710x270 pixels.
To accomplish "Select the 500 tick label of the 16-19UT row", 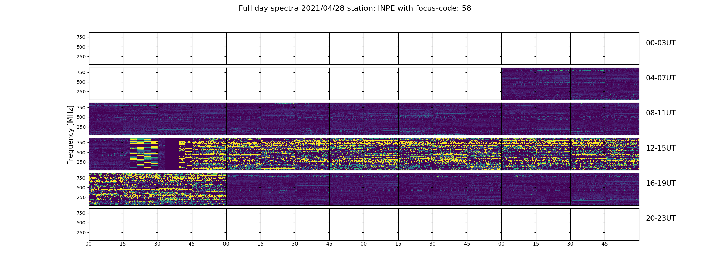I will (x=81, y=188).
